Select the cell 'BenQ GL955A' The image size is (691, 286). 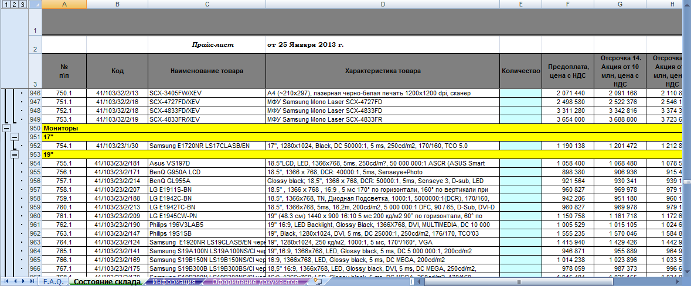(207, 181)
